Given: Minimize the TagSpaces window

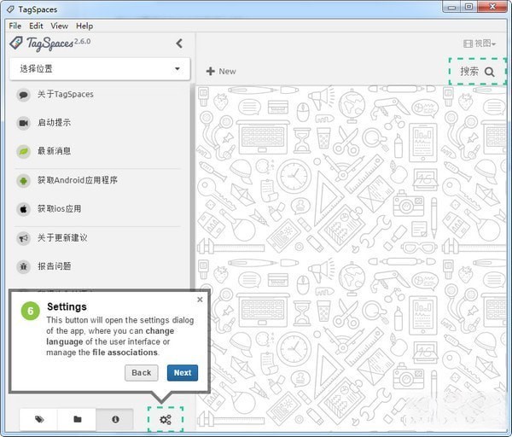Looking at the screenshot, I should pyautogui.click(x=451, y=7).
